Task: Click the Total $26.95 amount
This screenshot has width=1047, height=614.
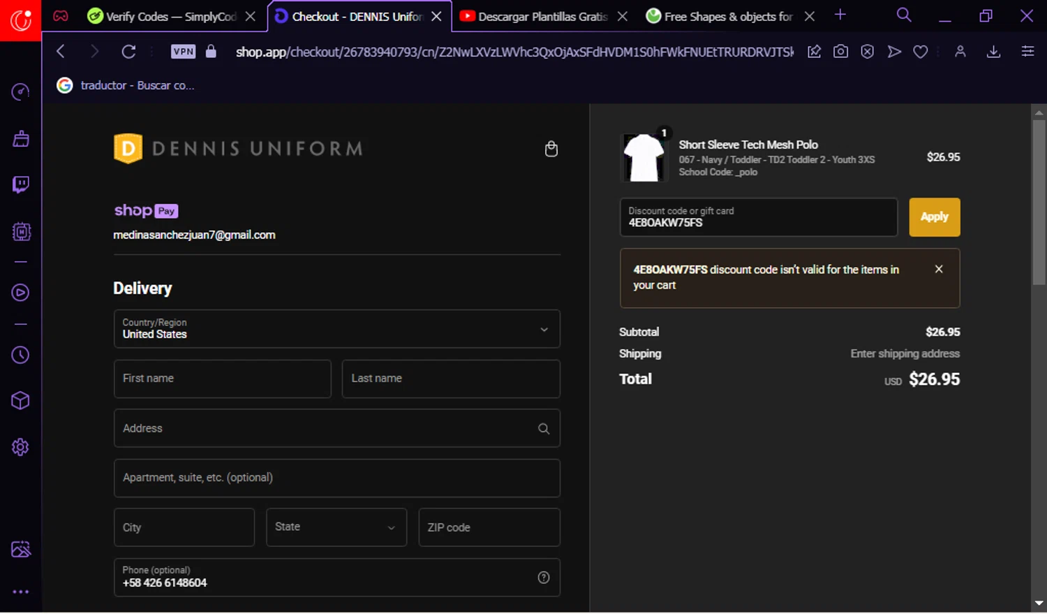Action: [934, 379]
